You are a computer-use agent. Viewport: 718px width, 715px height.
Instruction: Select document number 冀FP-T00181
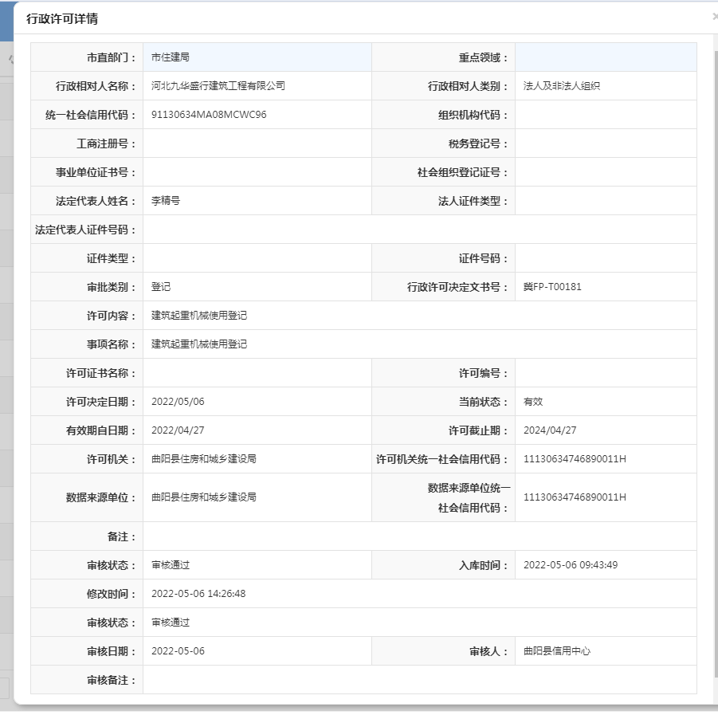coord(552,287)
